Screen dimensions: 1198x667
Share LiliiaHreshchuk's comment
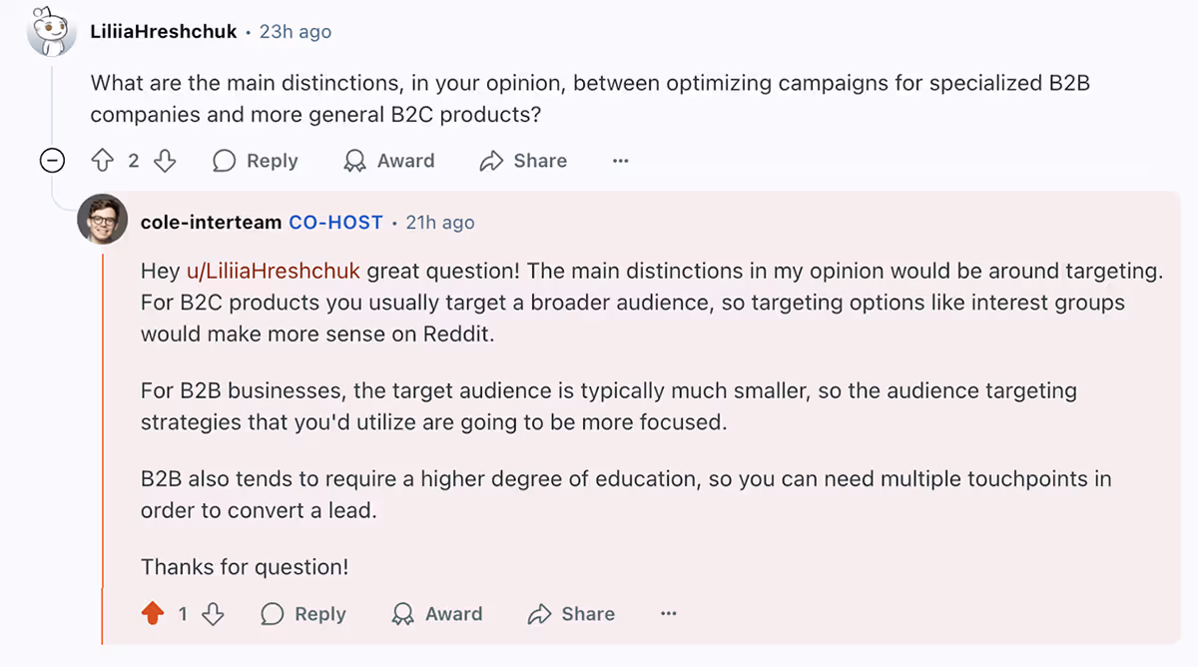tap(523, 160)
